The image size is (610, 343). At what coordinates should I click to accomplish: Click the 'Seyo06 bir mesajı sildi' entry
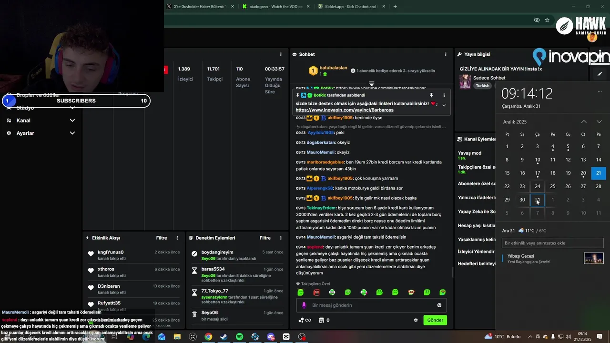(237, 315)
